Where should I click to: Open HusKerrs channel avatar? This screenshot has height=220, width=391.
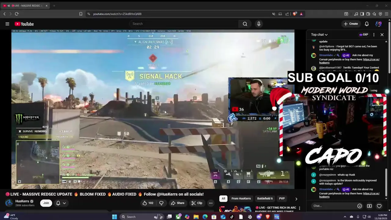point(9,203)
